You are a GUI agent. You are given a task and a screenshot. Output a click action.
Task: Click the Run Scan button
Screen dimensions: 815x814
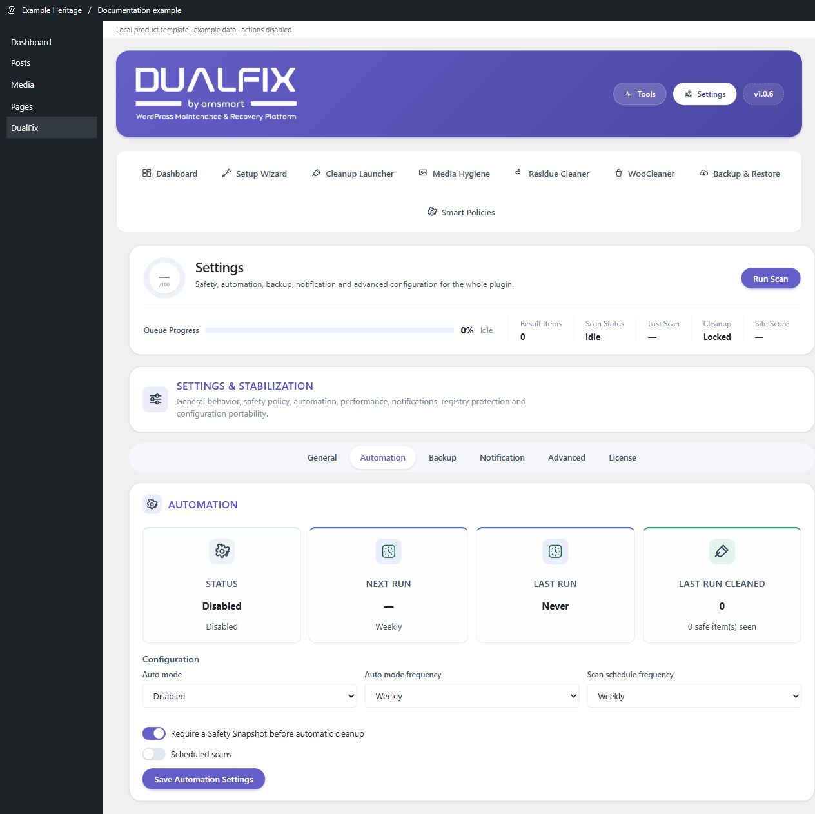pyautogui.click(x=771, y=279)
